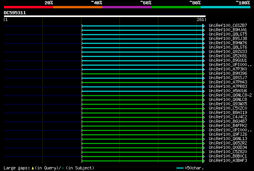Select the UniRef100_Q6NLC8-2 label

coord(230,95)
